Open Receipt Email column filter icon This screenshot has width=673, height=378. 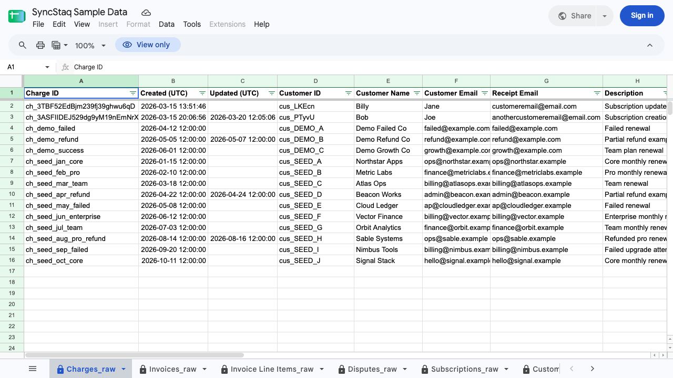[597, 93]
